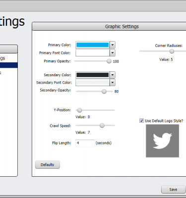Click the Save button
Screen dimensions: 186x198
(x=173, y=190)
